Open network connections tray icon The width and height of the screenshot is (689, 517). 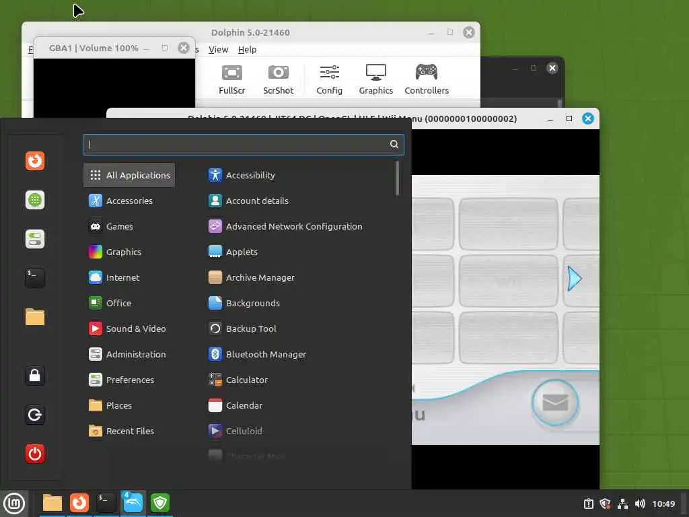(622, 504)
